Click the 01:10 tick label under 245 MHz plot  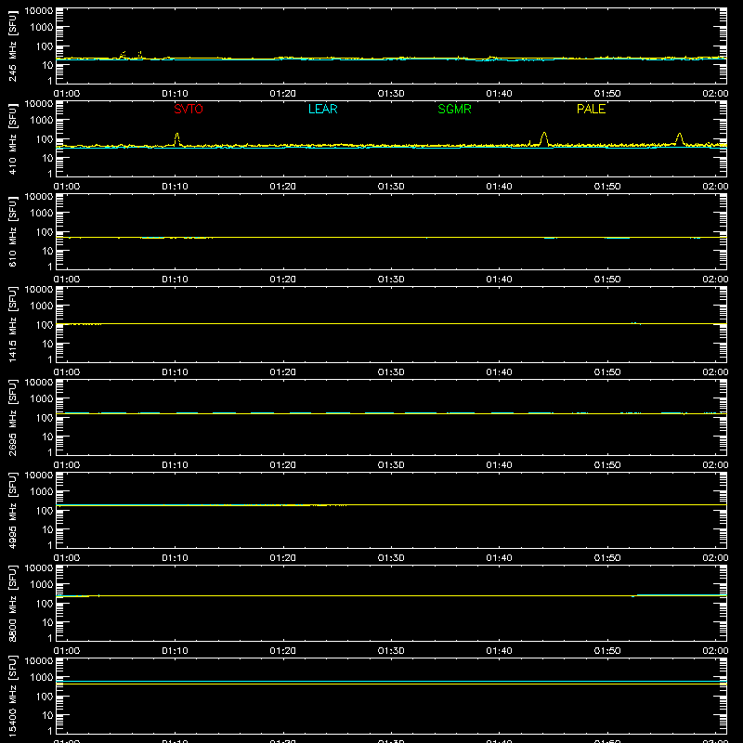(175, 94)
